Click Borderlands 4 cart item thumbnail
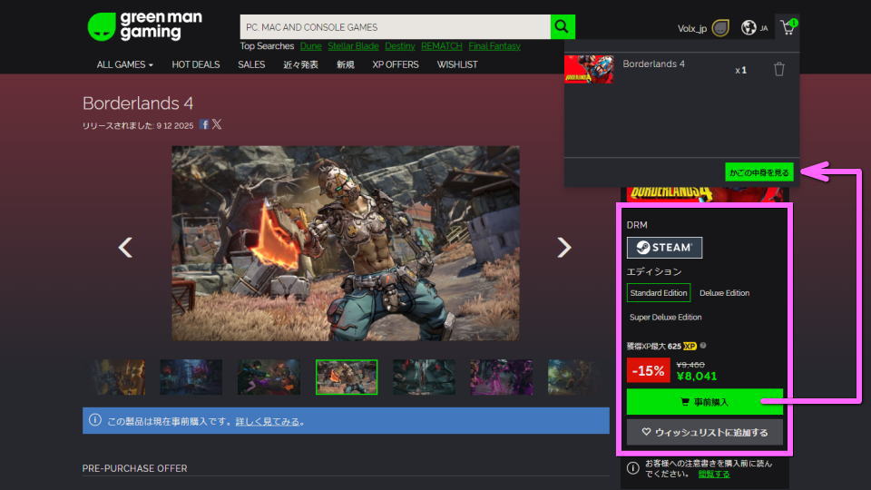The width and height of the screenshot is (871, 490). coord(589,69)
